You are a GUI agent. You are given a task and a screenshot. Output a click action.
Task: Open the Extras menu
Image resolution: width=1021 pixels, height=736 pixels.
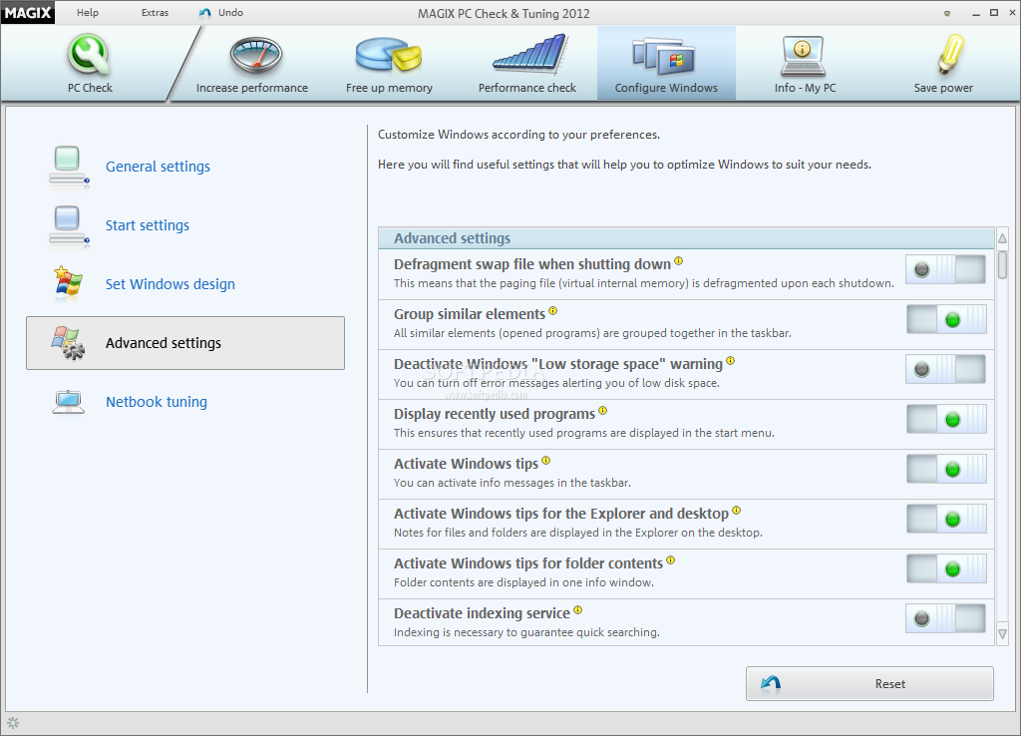(155, 12)
